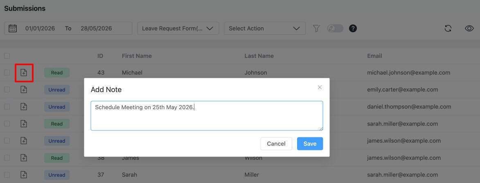The height and width of the screenshot is (183, 480).
Task: Tick the checkbox for ID 37 row
Action: (7, 175)
